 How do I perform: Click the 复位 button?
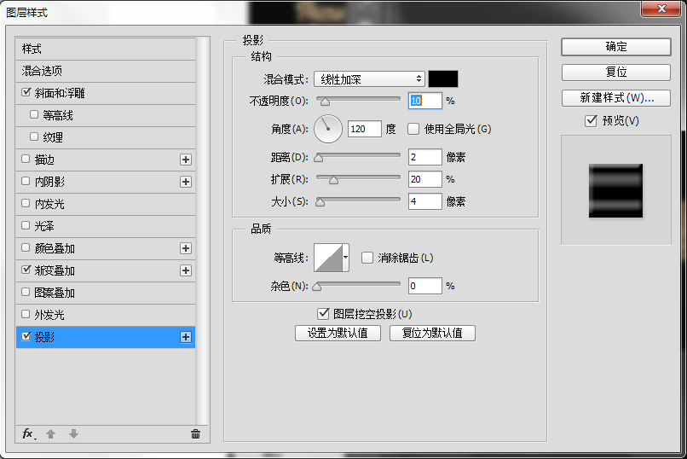[x=616, y=73]
